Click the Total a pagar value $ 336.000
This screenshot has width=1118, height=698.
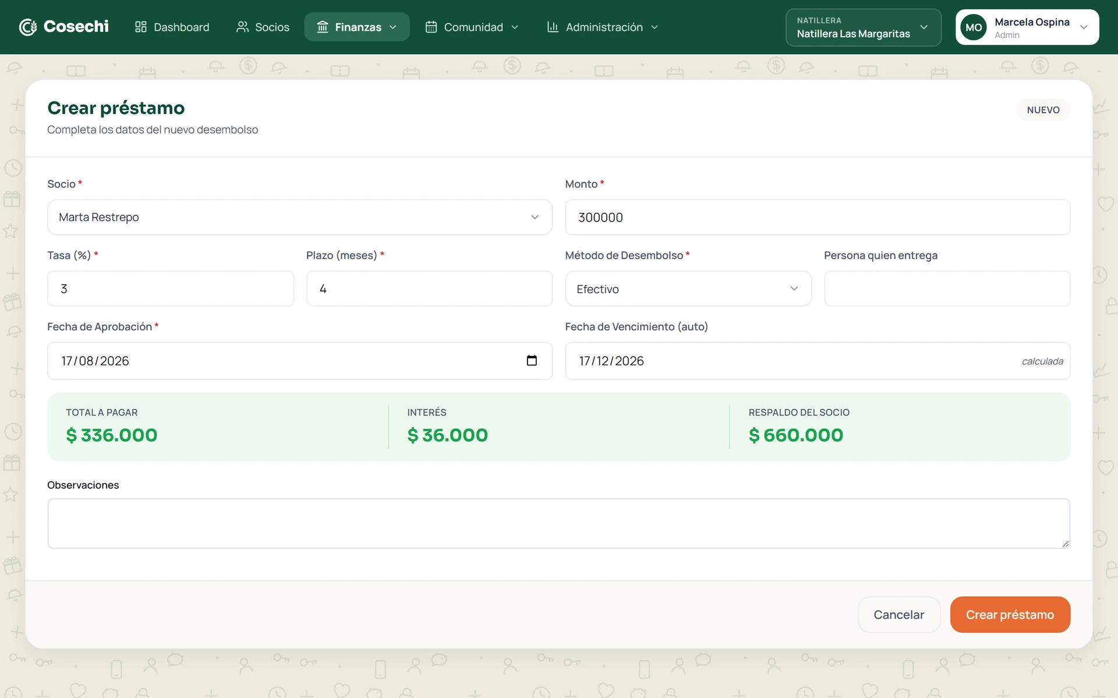pos(112,435)
